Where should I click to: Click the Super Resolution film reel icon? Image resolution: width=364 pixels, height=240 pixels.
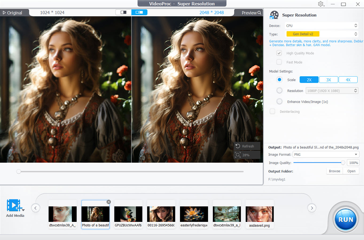[x=274, y=15]
